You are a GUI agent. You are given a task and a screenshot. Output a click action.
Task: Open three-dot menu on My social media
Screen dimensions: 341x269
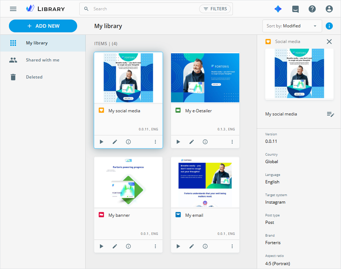click(155, 142)
